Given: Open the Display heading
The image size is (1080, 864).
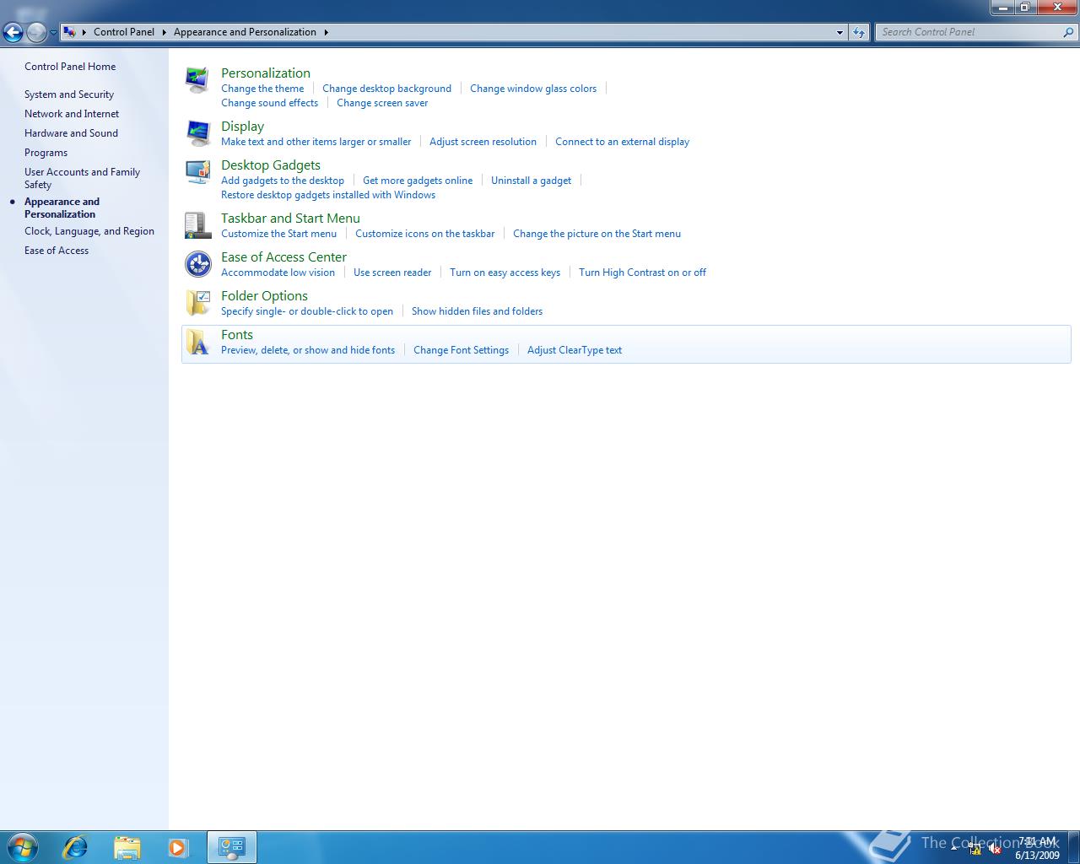Looking at the screenshot, I should [242, 127].
